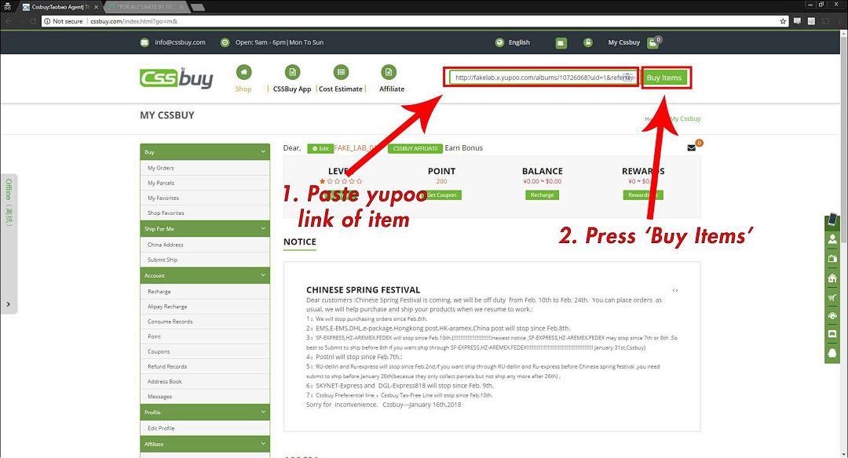This screenshot has height=458, width=848.
Task: Collapse the Profile section chevron
Action: tap(263, 412)
